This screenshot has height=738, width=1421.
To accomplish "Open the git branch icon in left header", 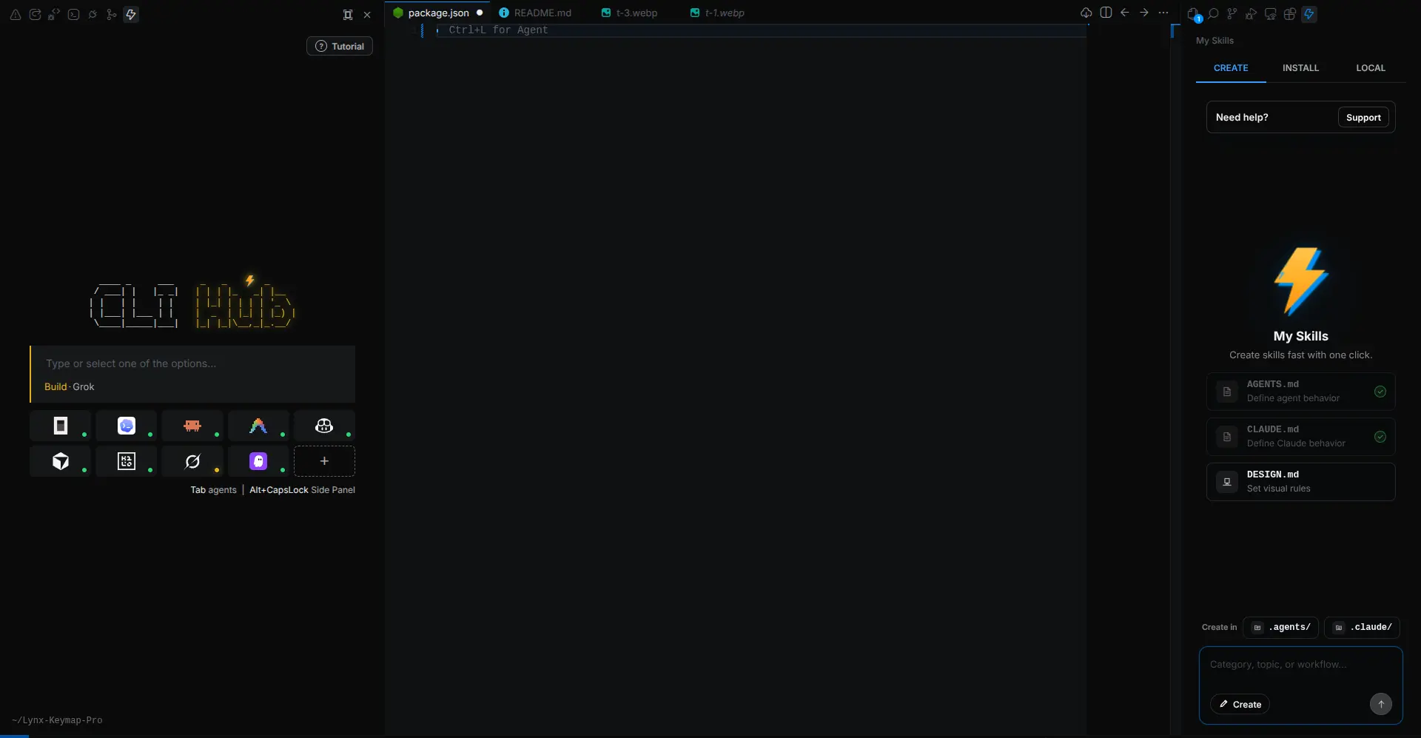I will tap(112, 14).
